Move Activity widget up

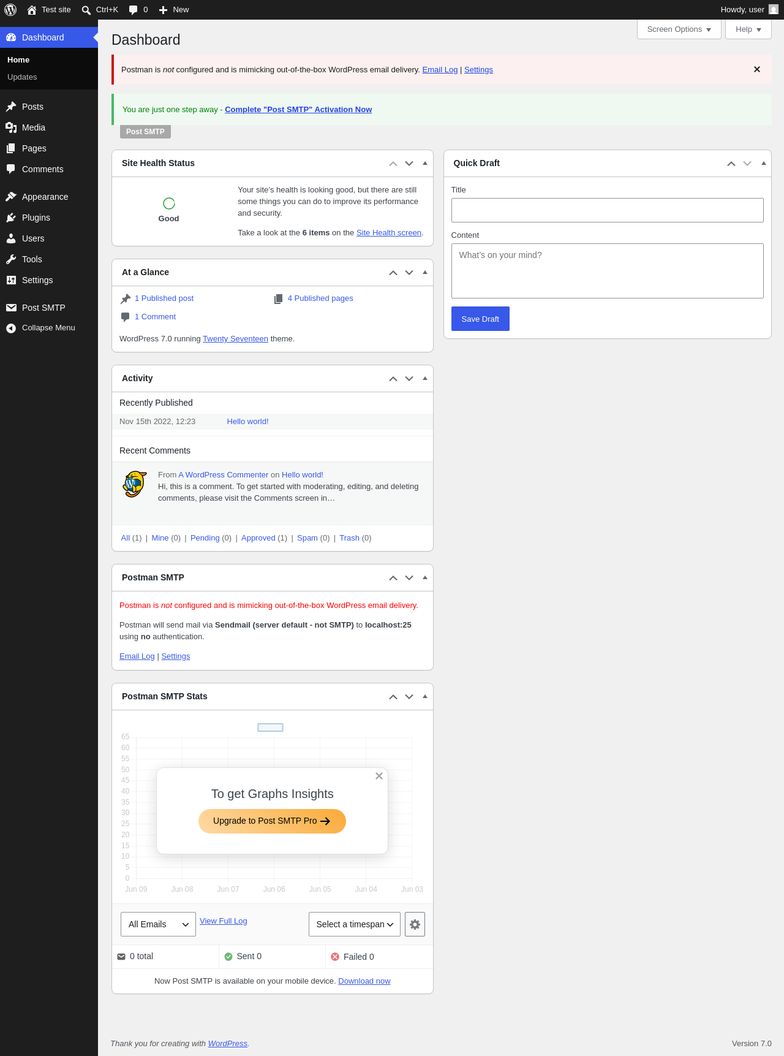pos(393,379)
